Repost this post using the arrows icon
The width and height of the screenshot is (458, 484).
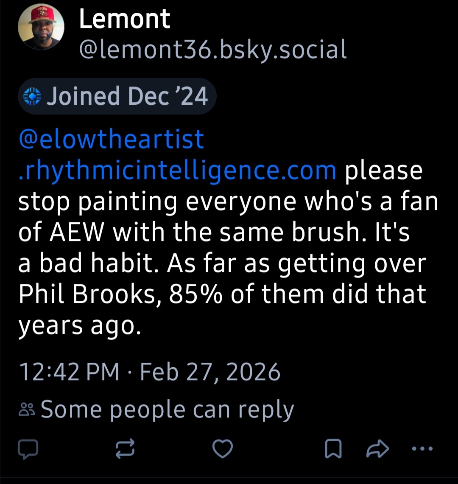pos(126,449)
